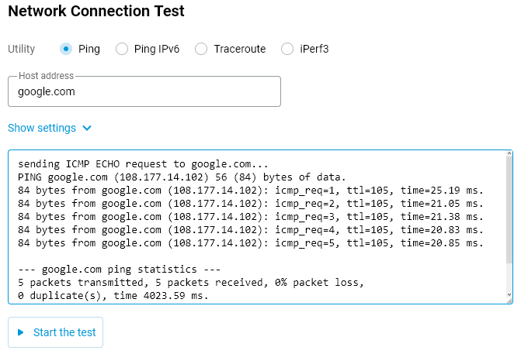Screen dimensions: 521x354
Task: Open the Show settings link
Action: pyautogui.click(x=42, y=128)
